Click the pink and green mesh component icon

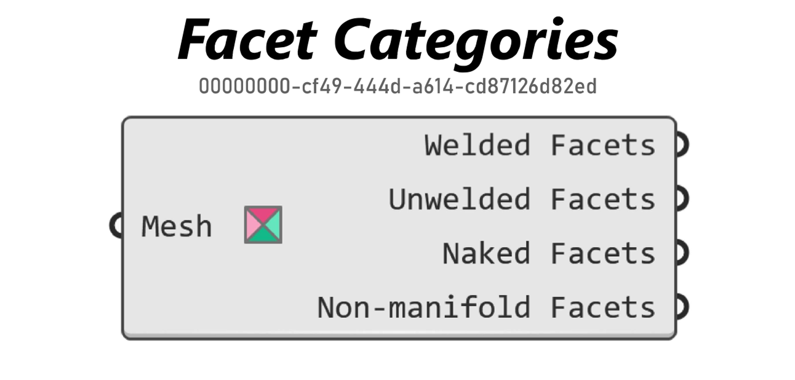(263, 225)
